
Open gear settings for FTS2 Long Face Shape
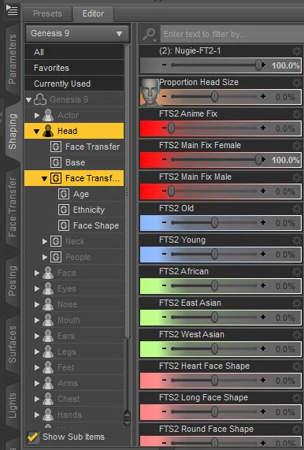[297, 398]
